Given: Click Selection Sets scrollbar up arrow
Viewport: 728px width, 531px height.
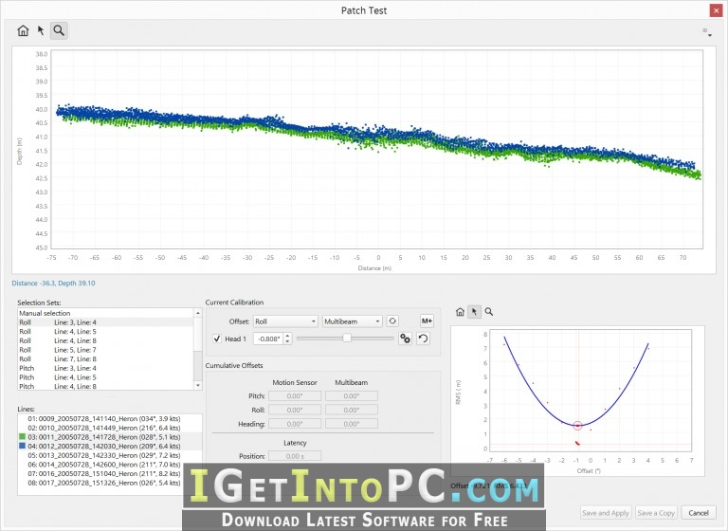Looking at the screenshot, I should point(198,313).
